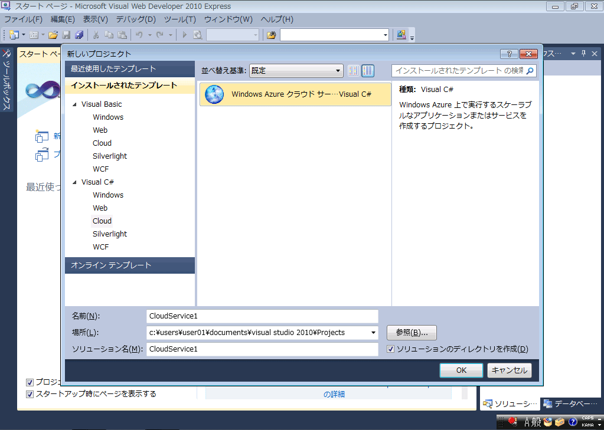Screen dimensions: 604x430
Task: Click the installed templates search box
Action: 464,70
